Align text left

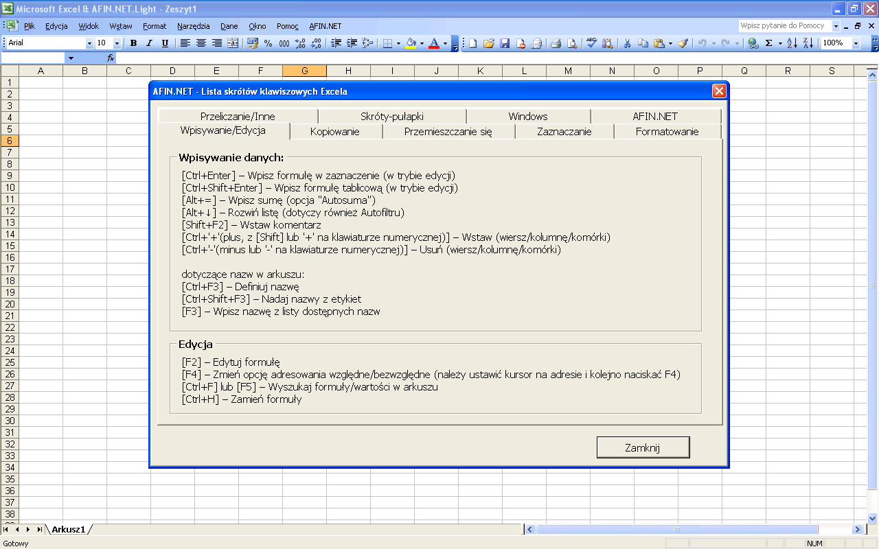[185, 43]
